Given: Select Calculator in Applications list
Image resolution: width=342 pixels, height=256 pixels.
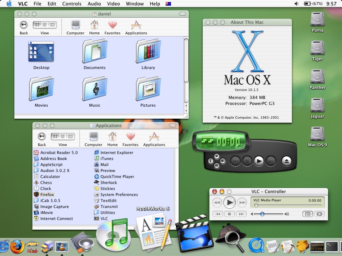Looking at the screenshot, I should 47,177.
